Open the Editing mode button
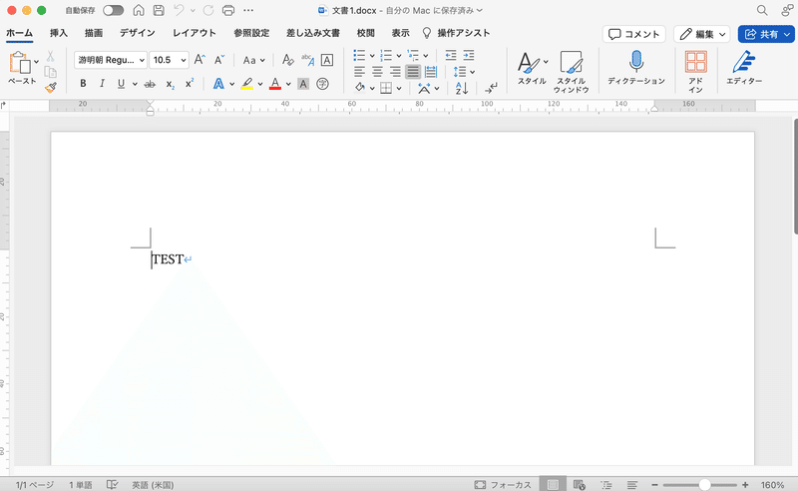The width and height of the screenshot is (798, 491). pos(702,34)
